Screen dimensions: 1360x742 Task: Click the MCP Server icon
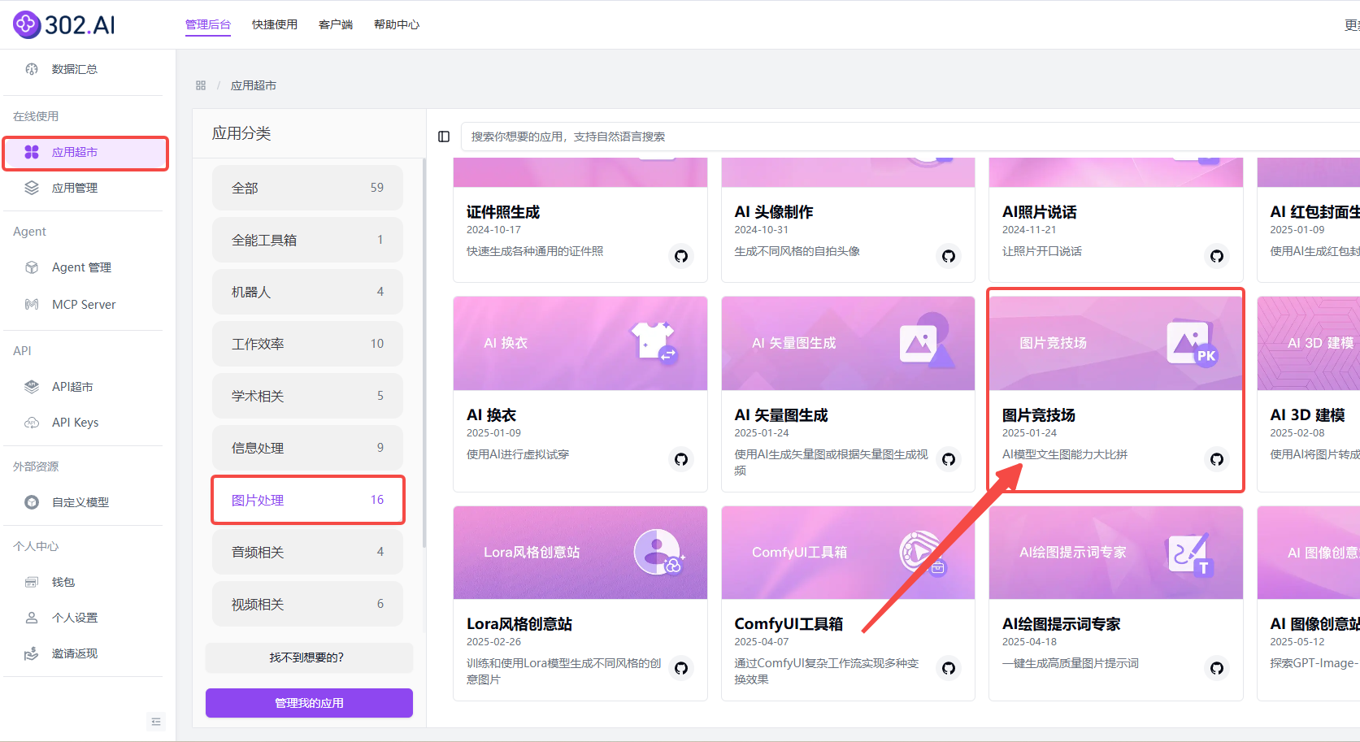[32, 305]
